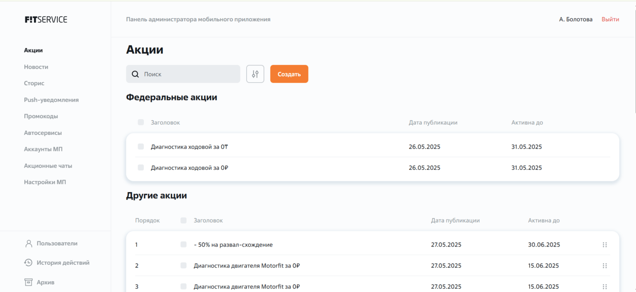Open the Новости section in the sidebar
Image resolution: width=636 pixels, height=292 pixels.
tap(36, 67)
